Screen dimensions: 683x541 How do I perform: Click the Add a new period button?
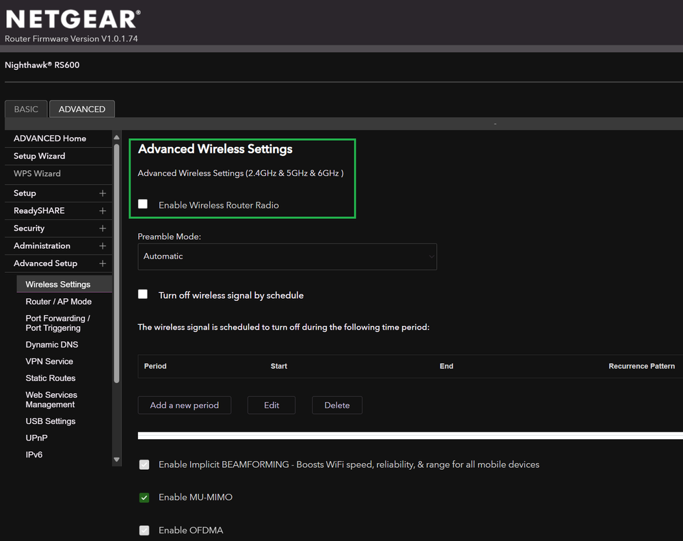tap(185, 405)
